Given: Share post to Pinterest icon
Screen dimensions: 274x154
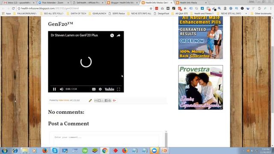Looking at the screenshot, I should click(110, 101).
